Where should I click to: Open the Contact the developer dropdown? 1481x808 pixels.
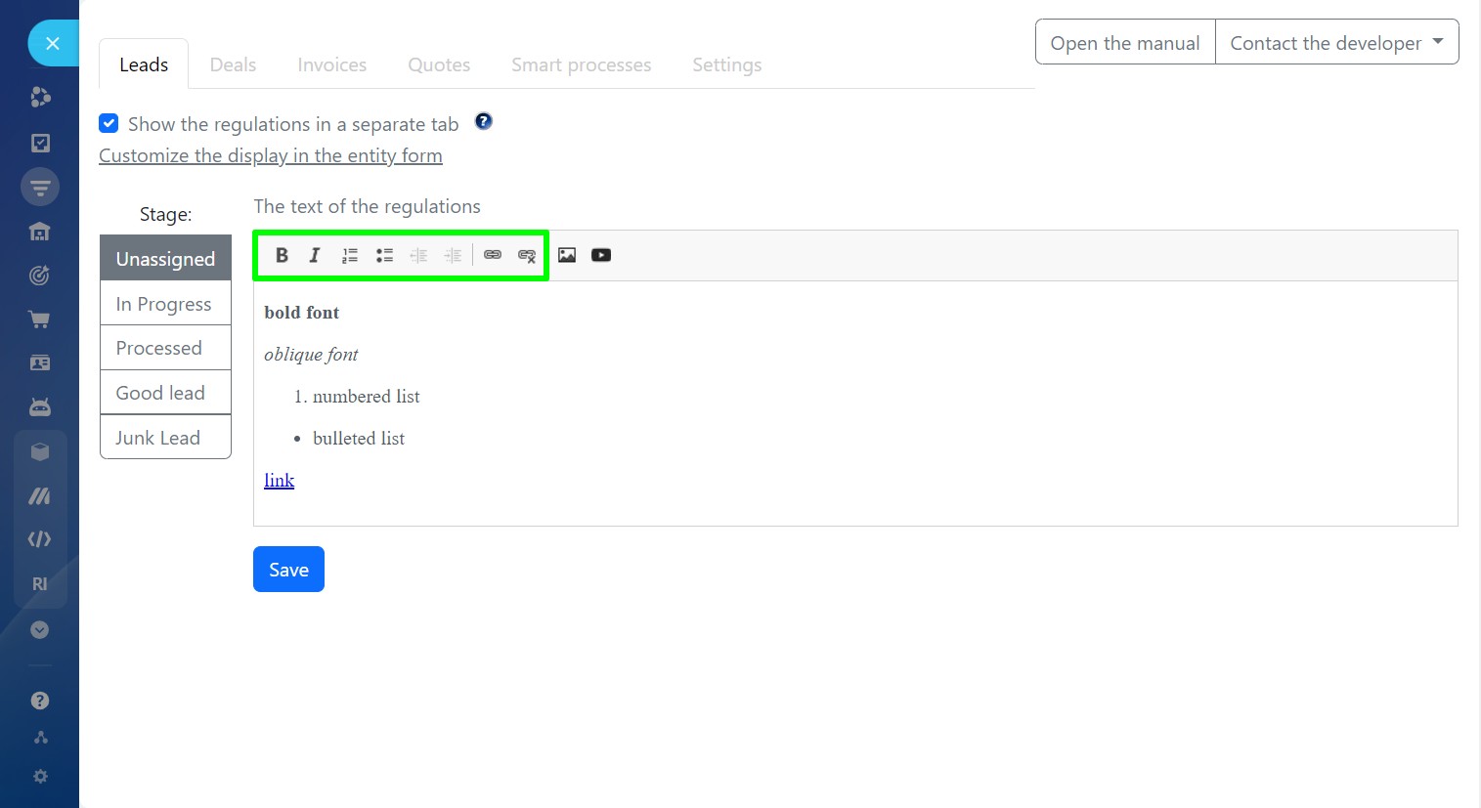coord(1335,43)
